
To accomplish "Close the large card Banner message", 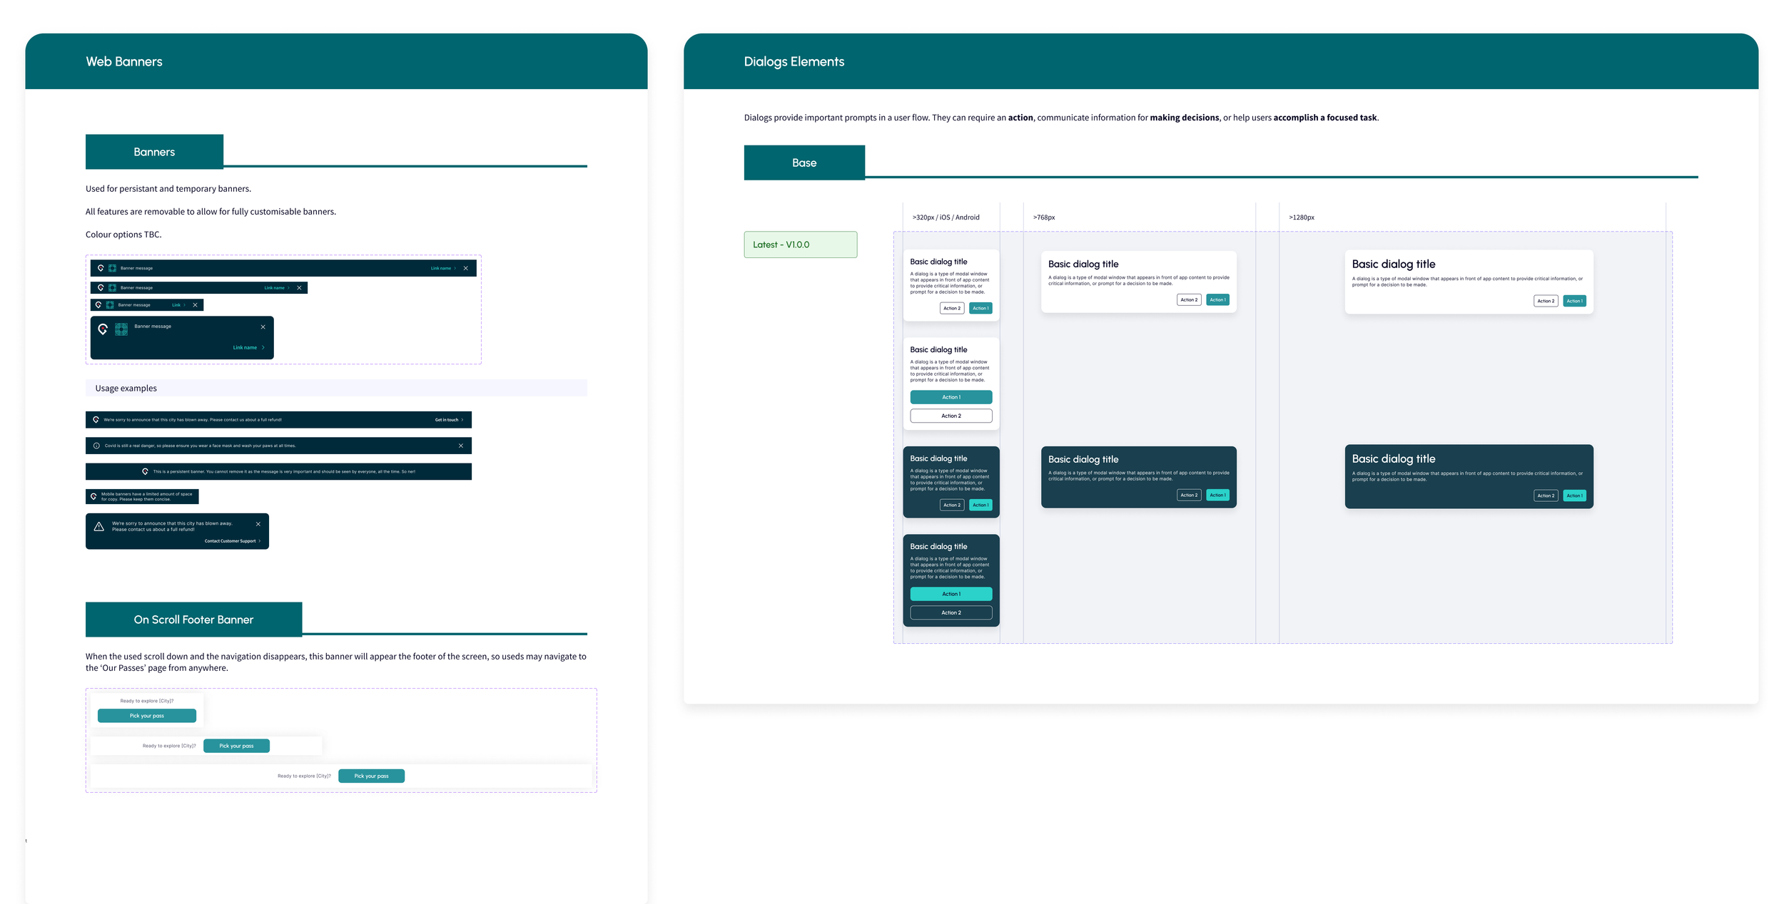I will click(x=263, y=327).
